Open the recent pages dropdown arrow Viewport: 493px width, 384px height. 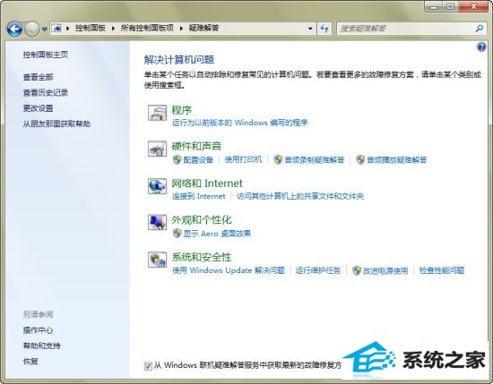[x=44, y=29]
